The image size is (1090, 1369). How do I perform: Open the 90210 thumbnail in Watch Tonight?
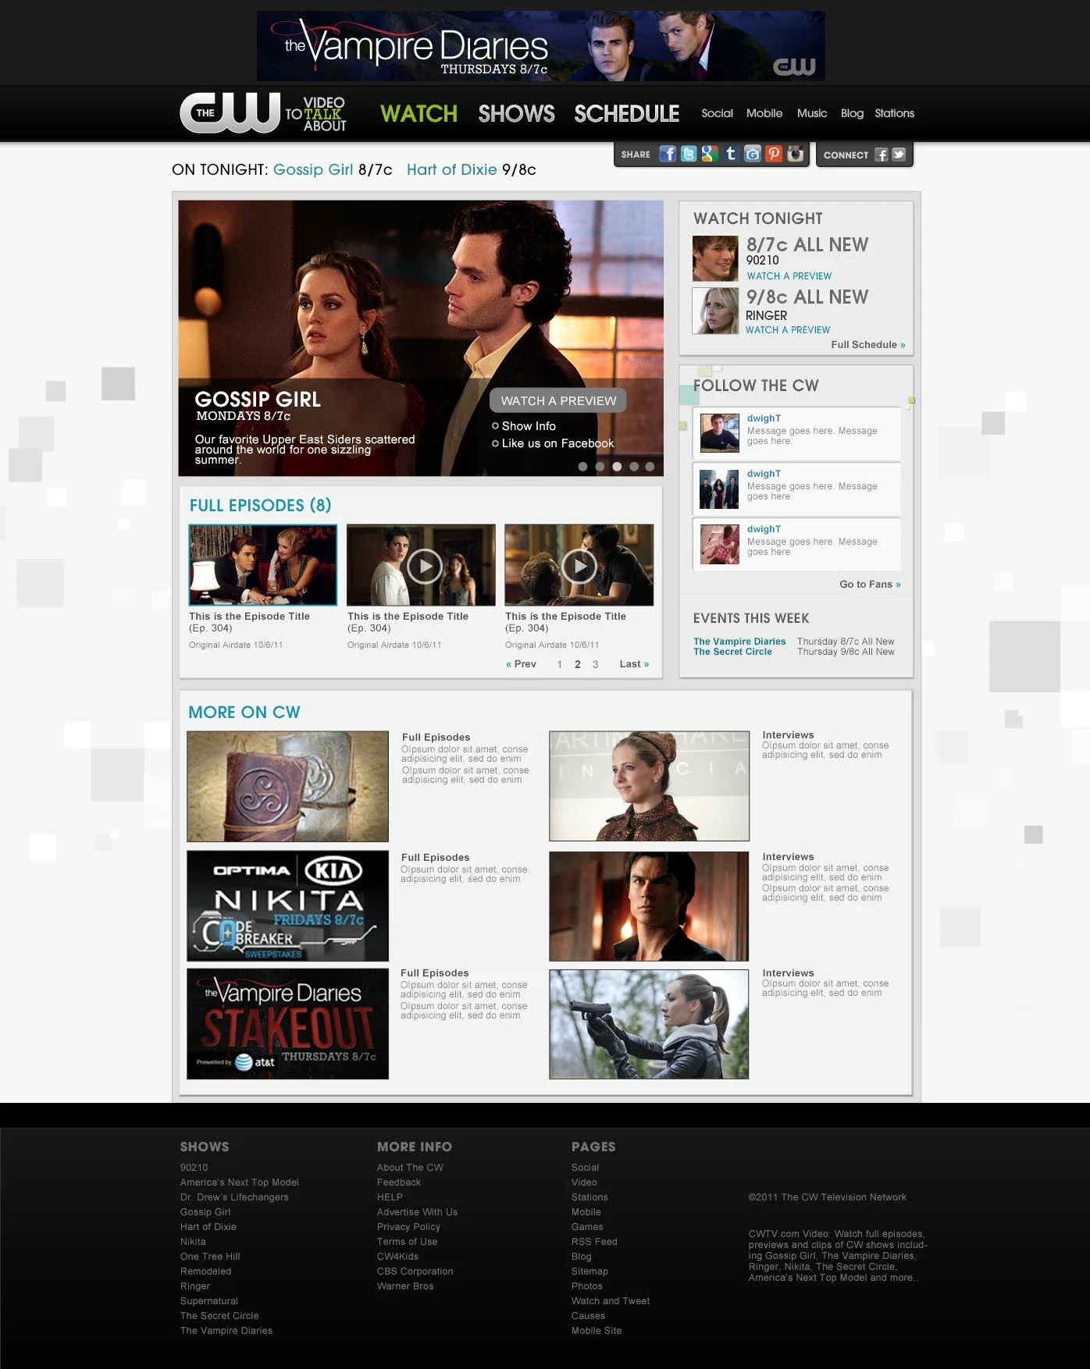click(x=715, y=258)
